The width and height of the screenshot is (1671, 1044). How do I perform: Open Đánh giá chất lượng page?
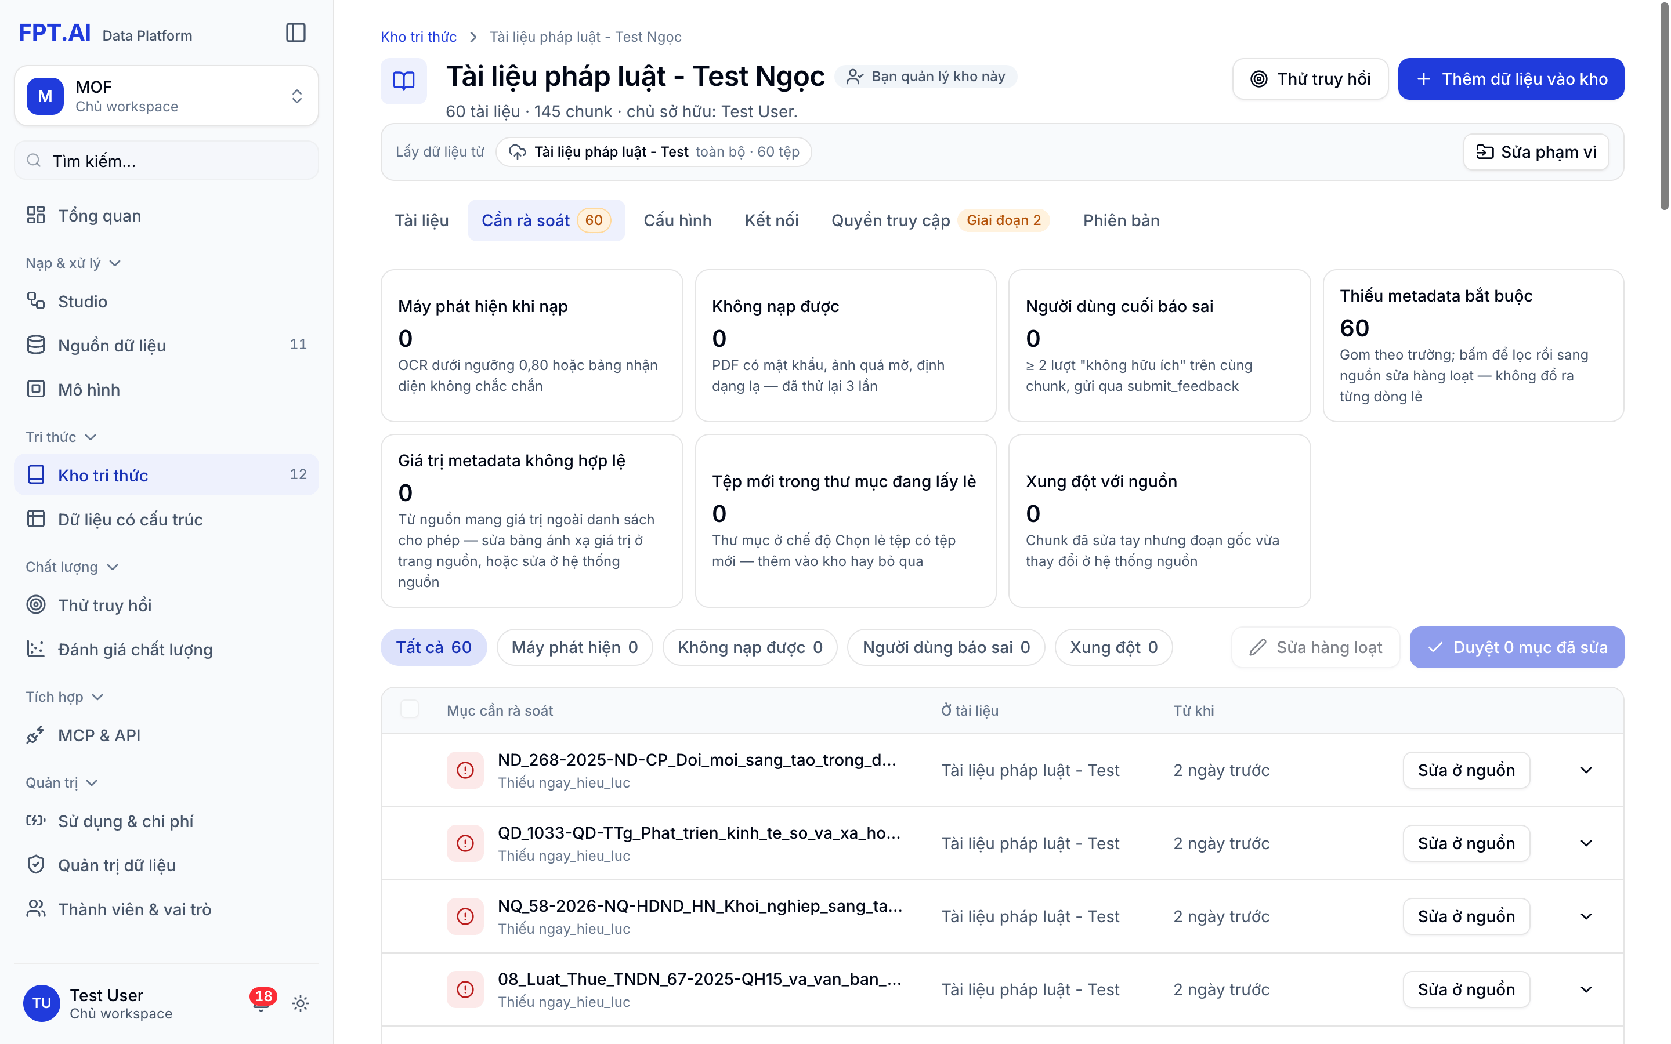[167, 649]
